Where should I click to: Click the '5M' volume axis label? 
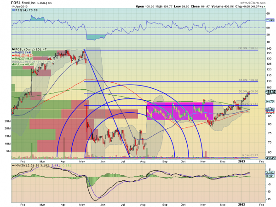point(8,151)
